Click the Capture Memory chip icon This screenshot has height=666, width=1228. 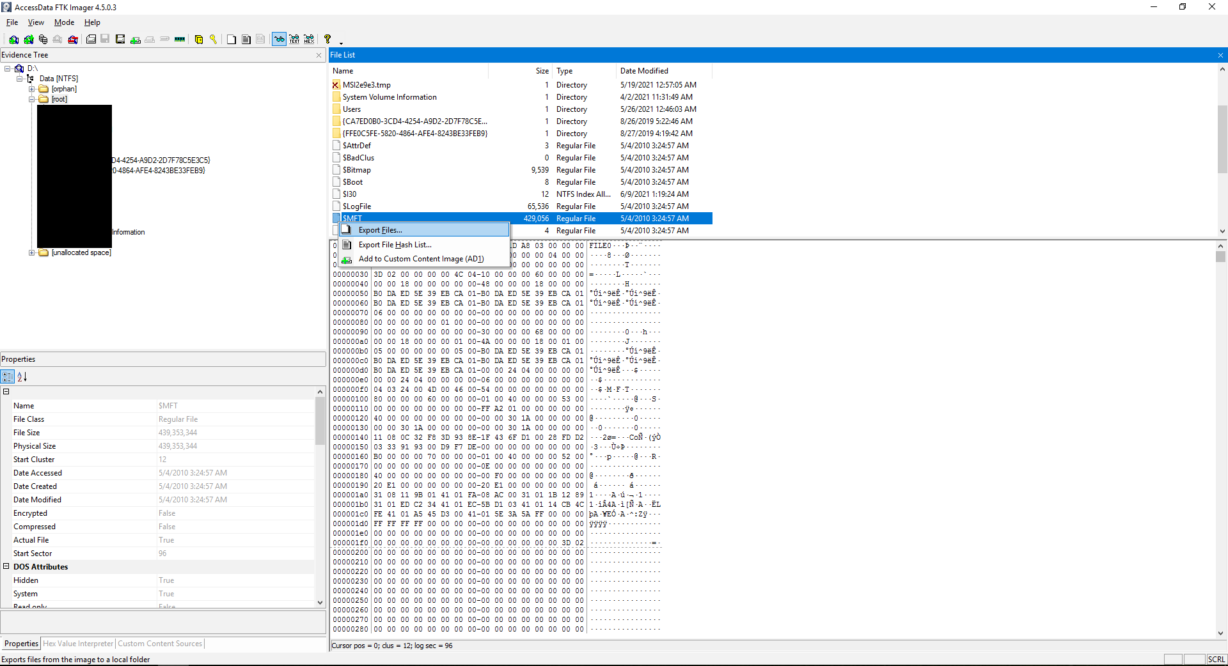point(180,40)
